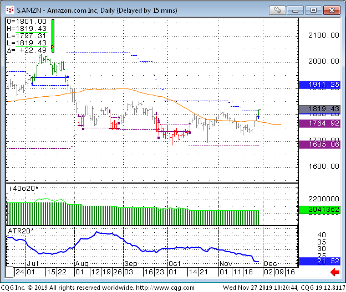Click the L=1797.31 low value
This screenshot has width=346, height=292.
[27, 35]
